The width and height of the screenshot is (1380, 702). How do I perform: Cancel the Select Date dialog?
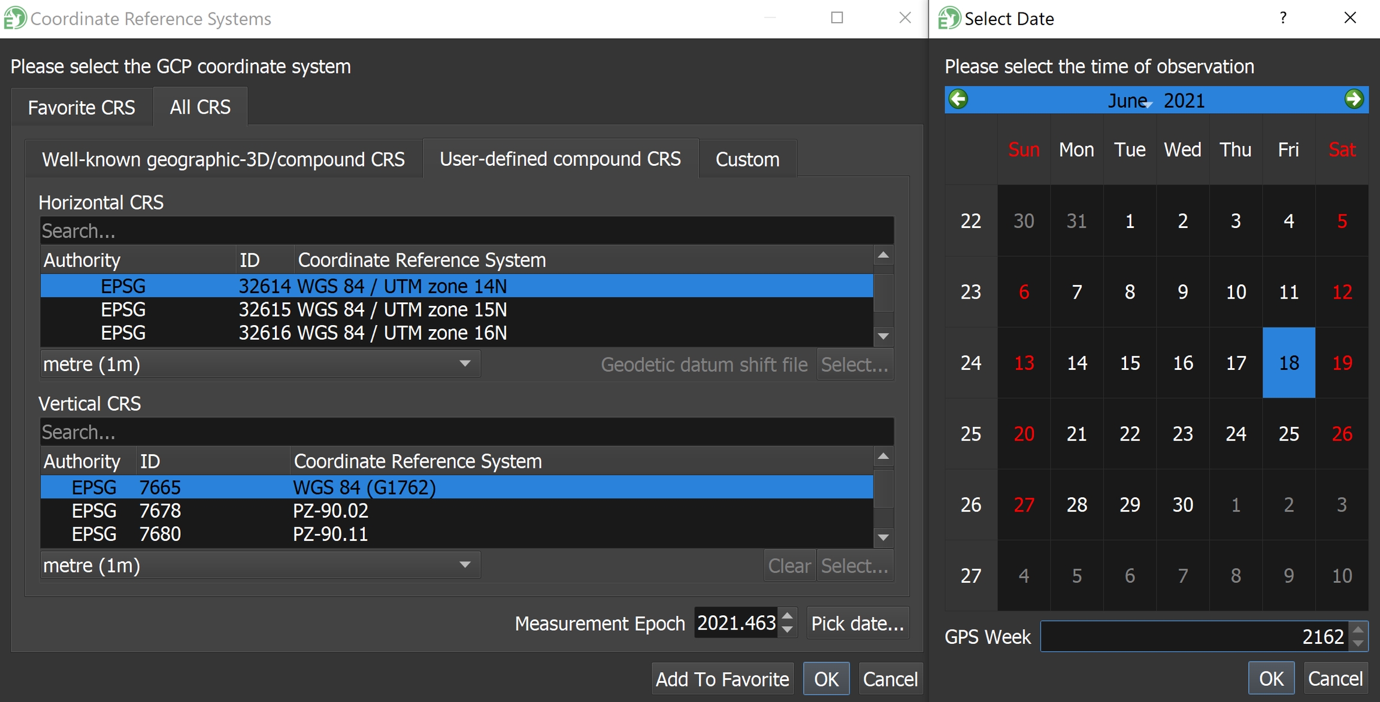click(1335, 678)
